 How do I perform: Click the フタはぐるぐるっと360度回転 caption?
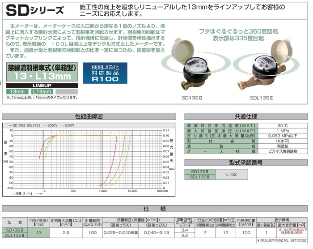tap(238, 31)
